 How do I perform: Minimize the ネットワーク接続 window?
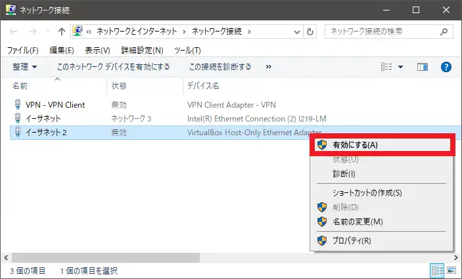(386, 10)
